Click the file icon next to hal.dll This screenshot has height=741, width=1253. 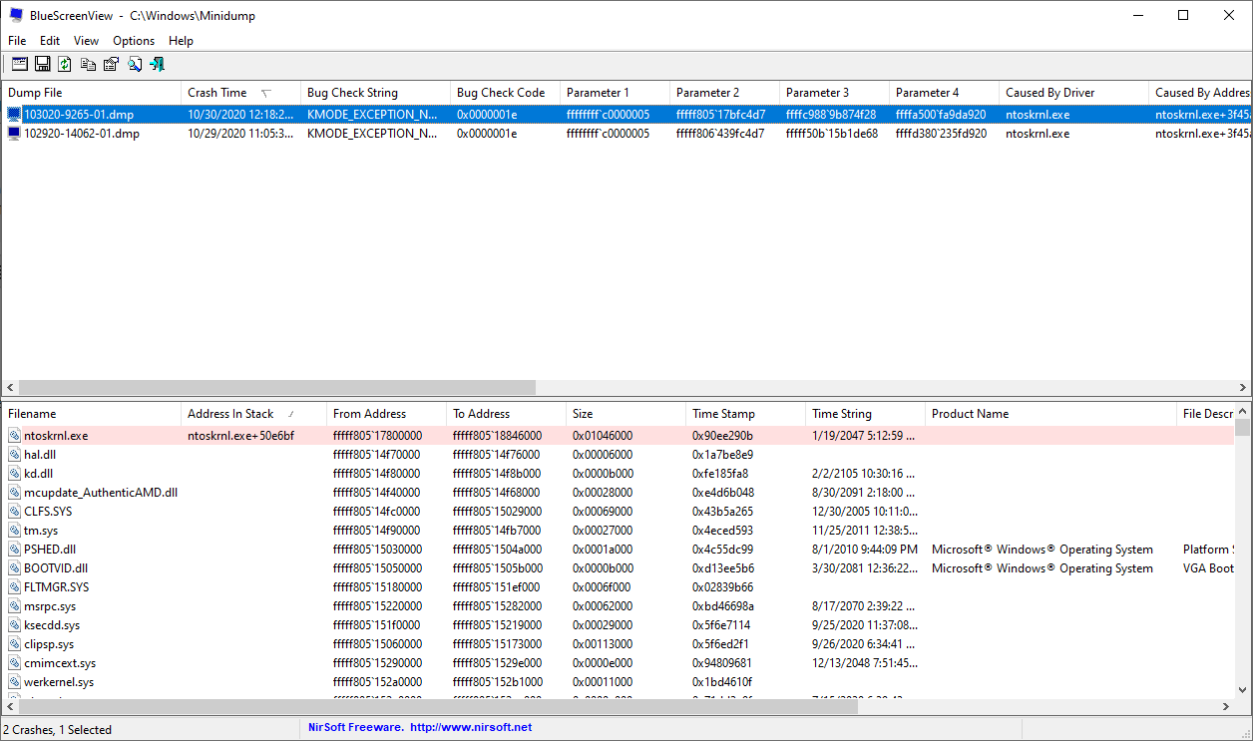(x=14, y=455)
